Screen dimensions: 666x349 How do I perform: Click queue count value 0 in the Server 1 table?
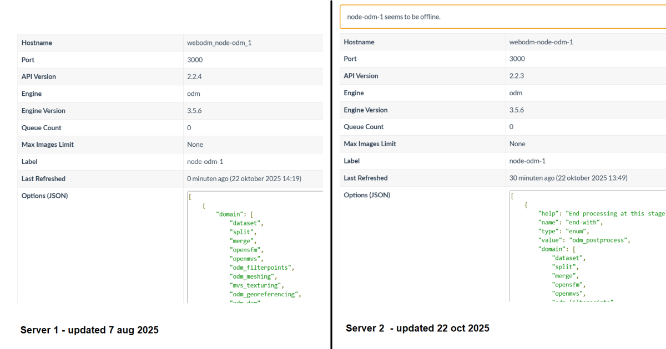click(189, 128)
